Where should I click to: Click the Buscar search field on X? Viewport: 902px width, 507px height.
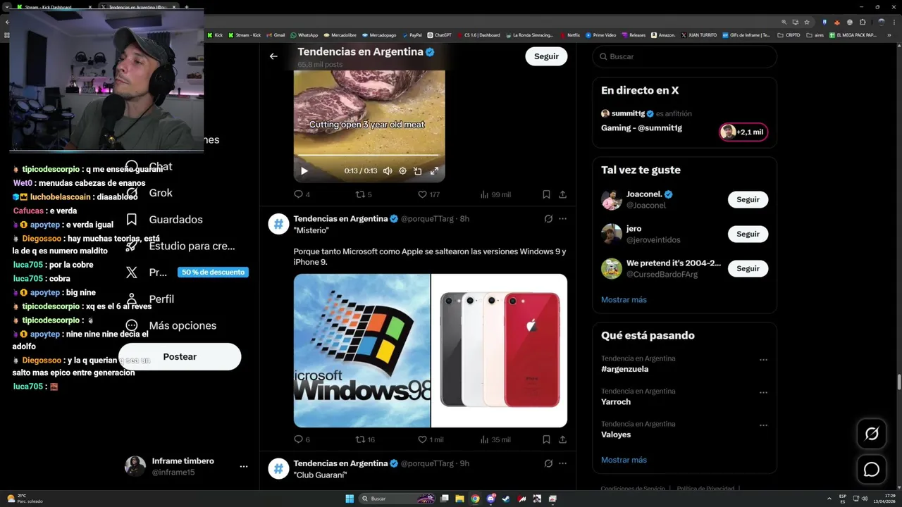(684, 56)
